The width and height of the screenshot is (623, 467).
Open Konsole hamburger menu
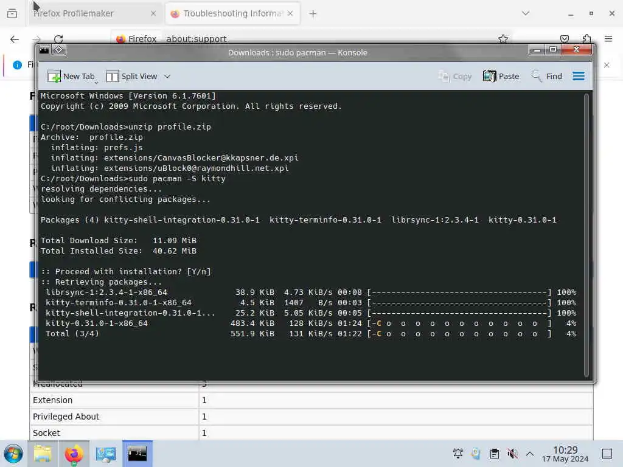(579, 76)
